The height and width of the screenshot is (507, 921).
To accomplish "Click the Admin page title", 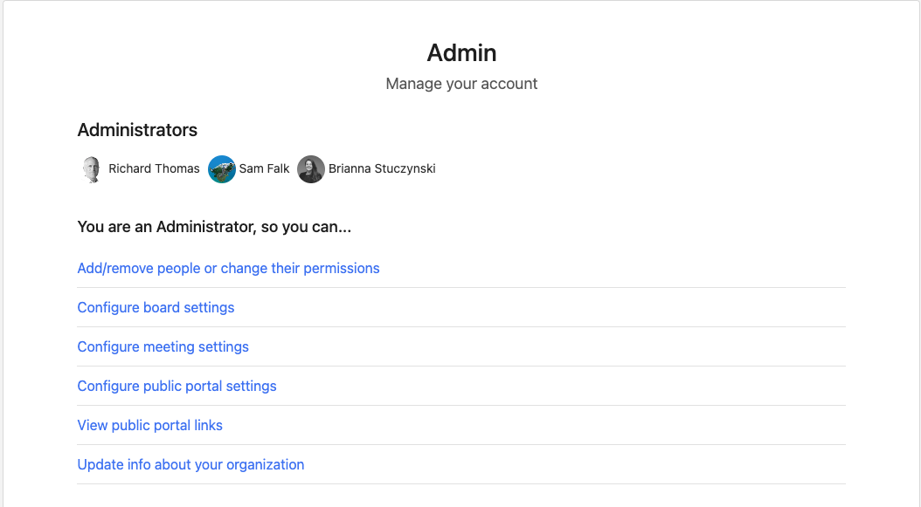I will (x=461, y=53).
